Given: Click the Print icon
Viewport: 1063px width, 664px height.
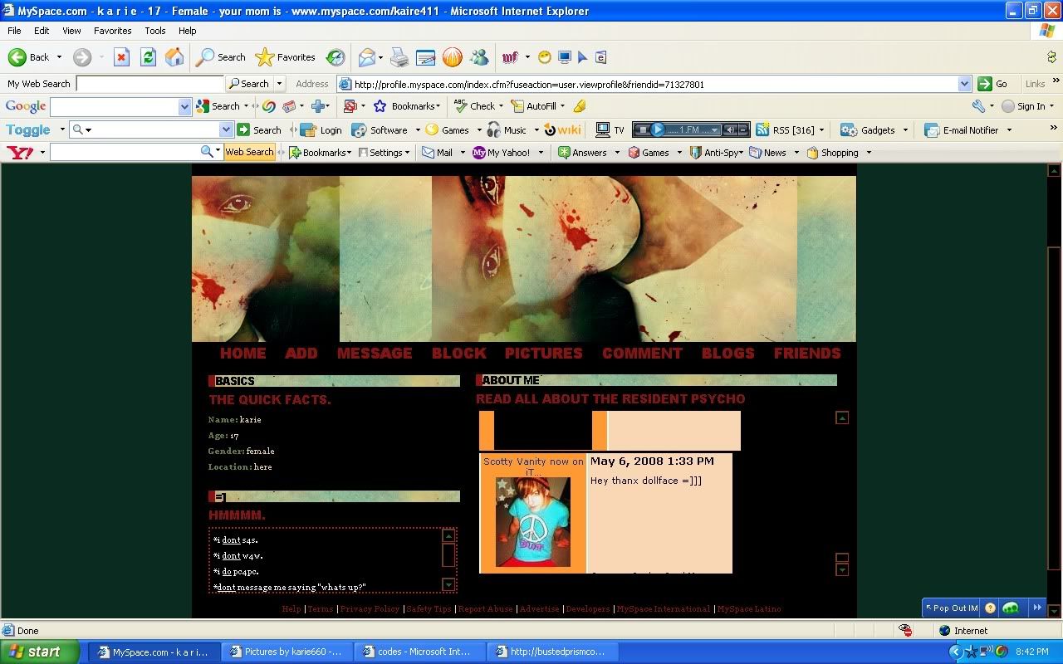Looking at the screenshot, I should point(399,57).
